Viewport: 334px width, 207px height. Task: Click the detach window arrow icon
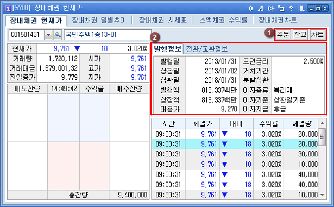tap(281, 9)
